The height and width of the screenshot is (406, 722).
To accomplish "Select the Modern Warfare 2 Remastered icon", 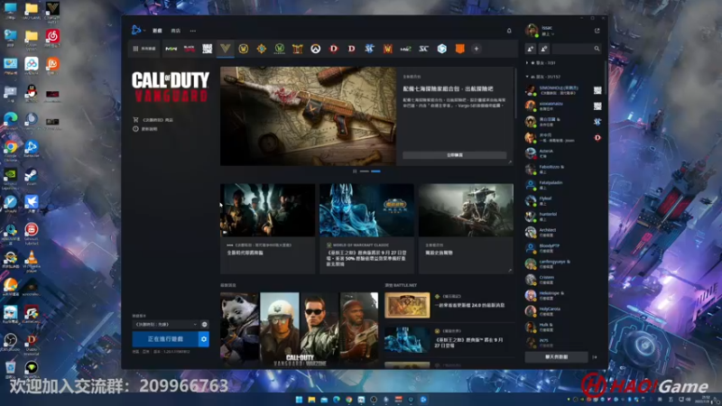I will (405, 49).
